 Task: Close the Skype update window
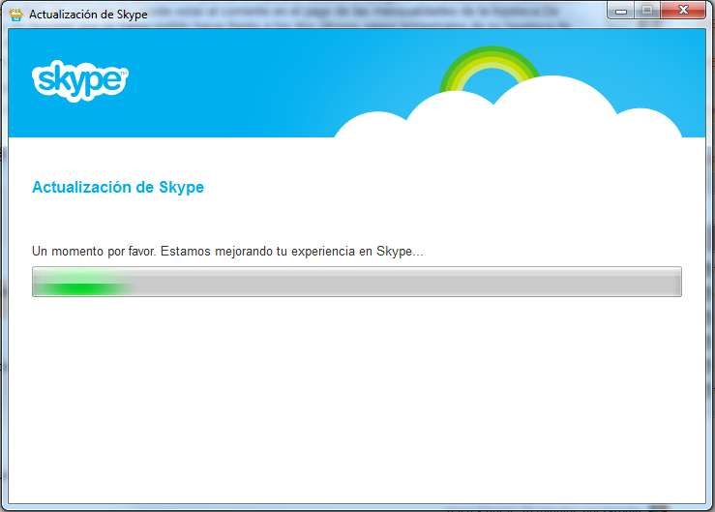pyautogui.click(x=683, y=11)
